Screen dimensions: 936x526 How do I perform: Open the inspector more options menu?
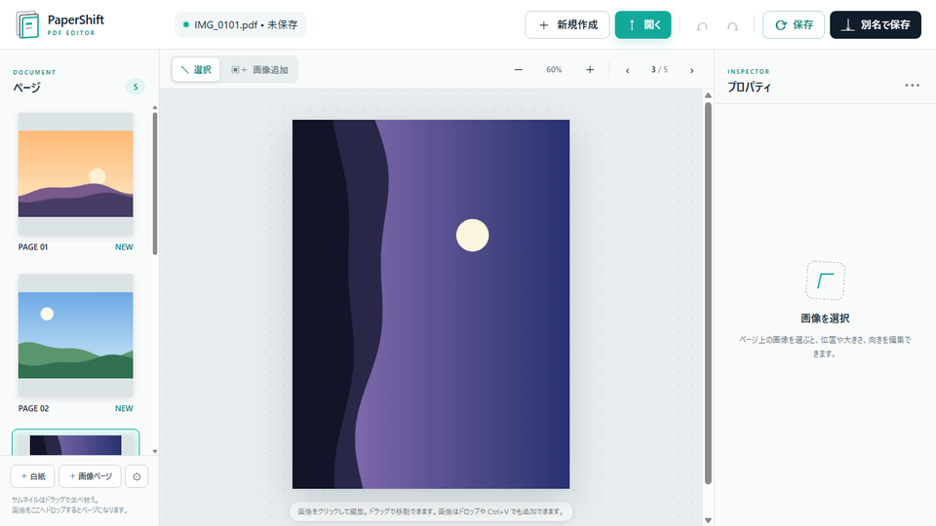tap(913, 86)
